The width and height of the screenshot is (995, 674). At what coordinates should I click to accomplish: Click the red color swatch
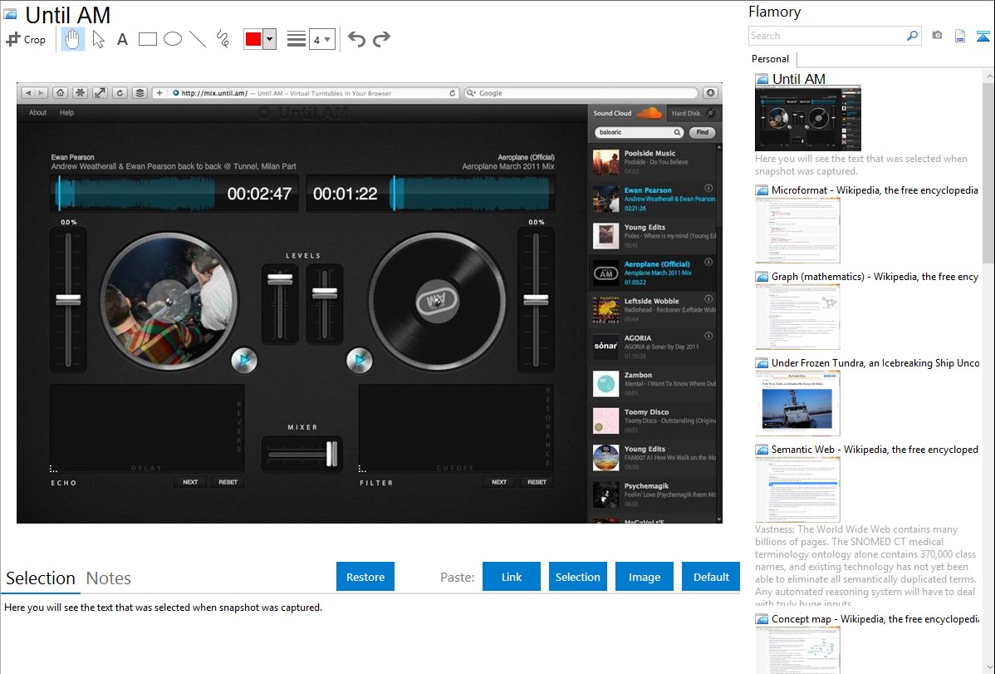[x=253, y=39]
